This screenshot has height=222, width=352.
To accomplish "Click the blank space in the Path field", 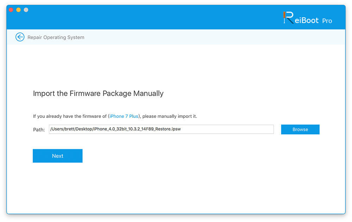I will click(229, 129).
